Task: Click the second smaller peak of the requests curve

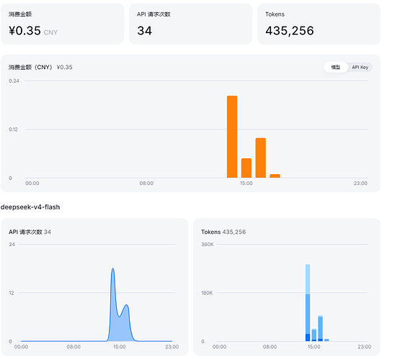Action: pos(126,306)
